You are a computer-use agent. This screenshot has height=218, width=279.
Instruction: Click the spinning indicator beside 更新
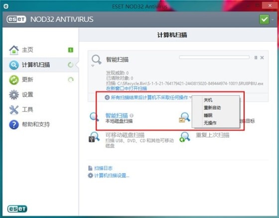click(71, 80)
